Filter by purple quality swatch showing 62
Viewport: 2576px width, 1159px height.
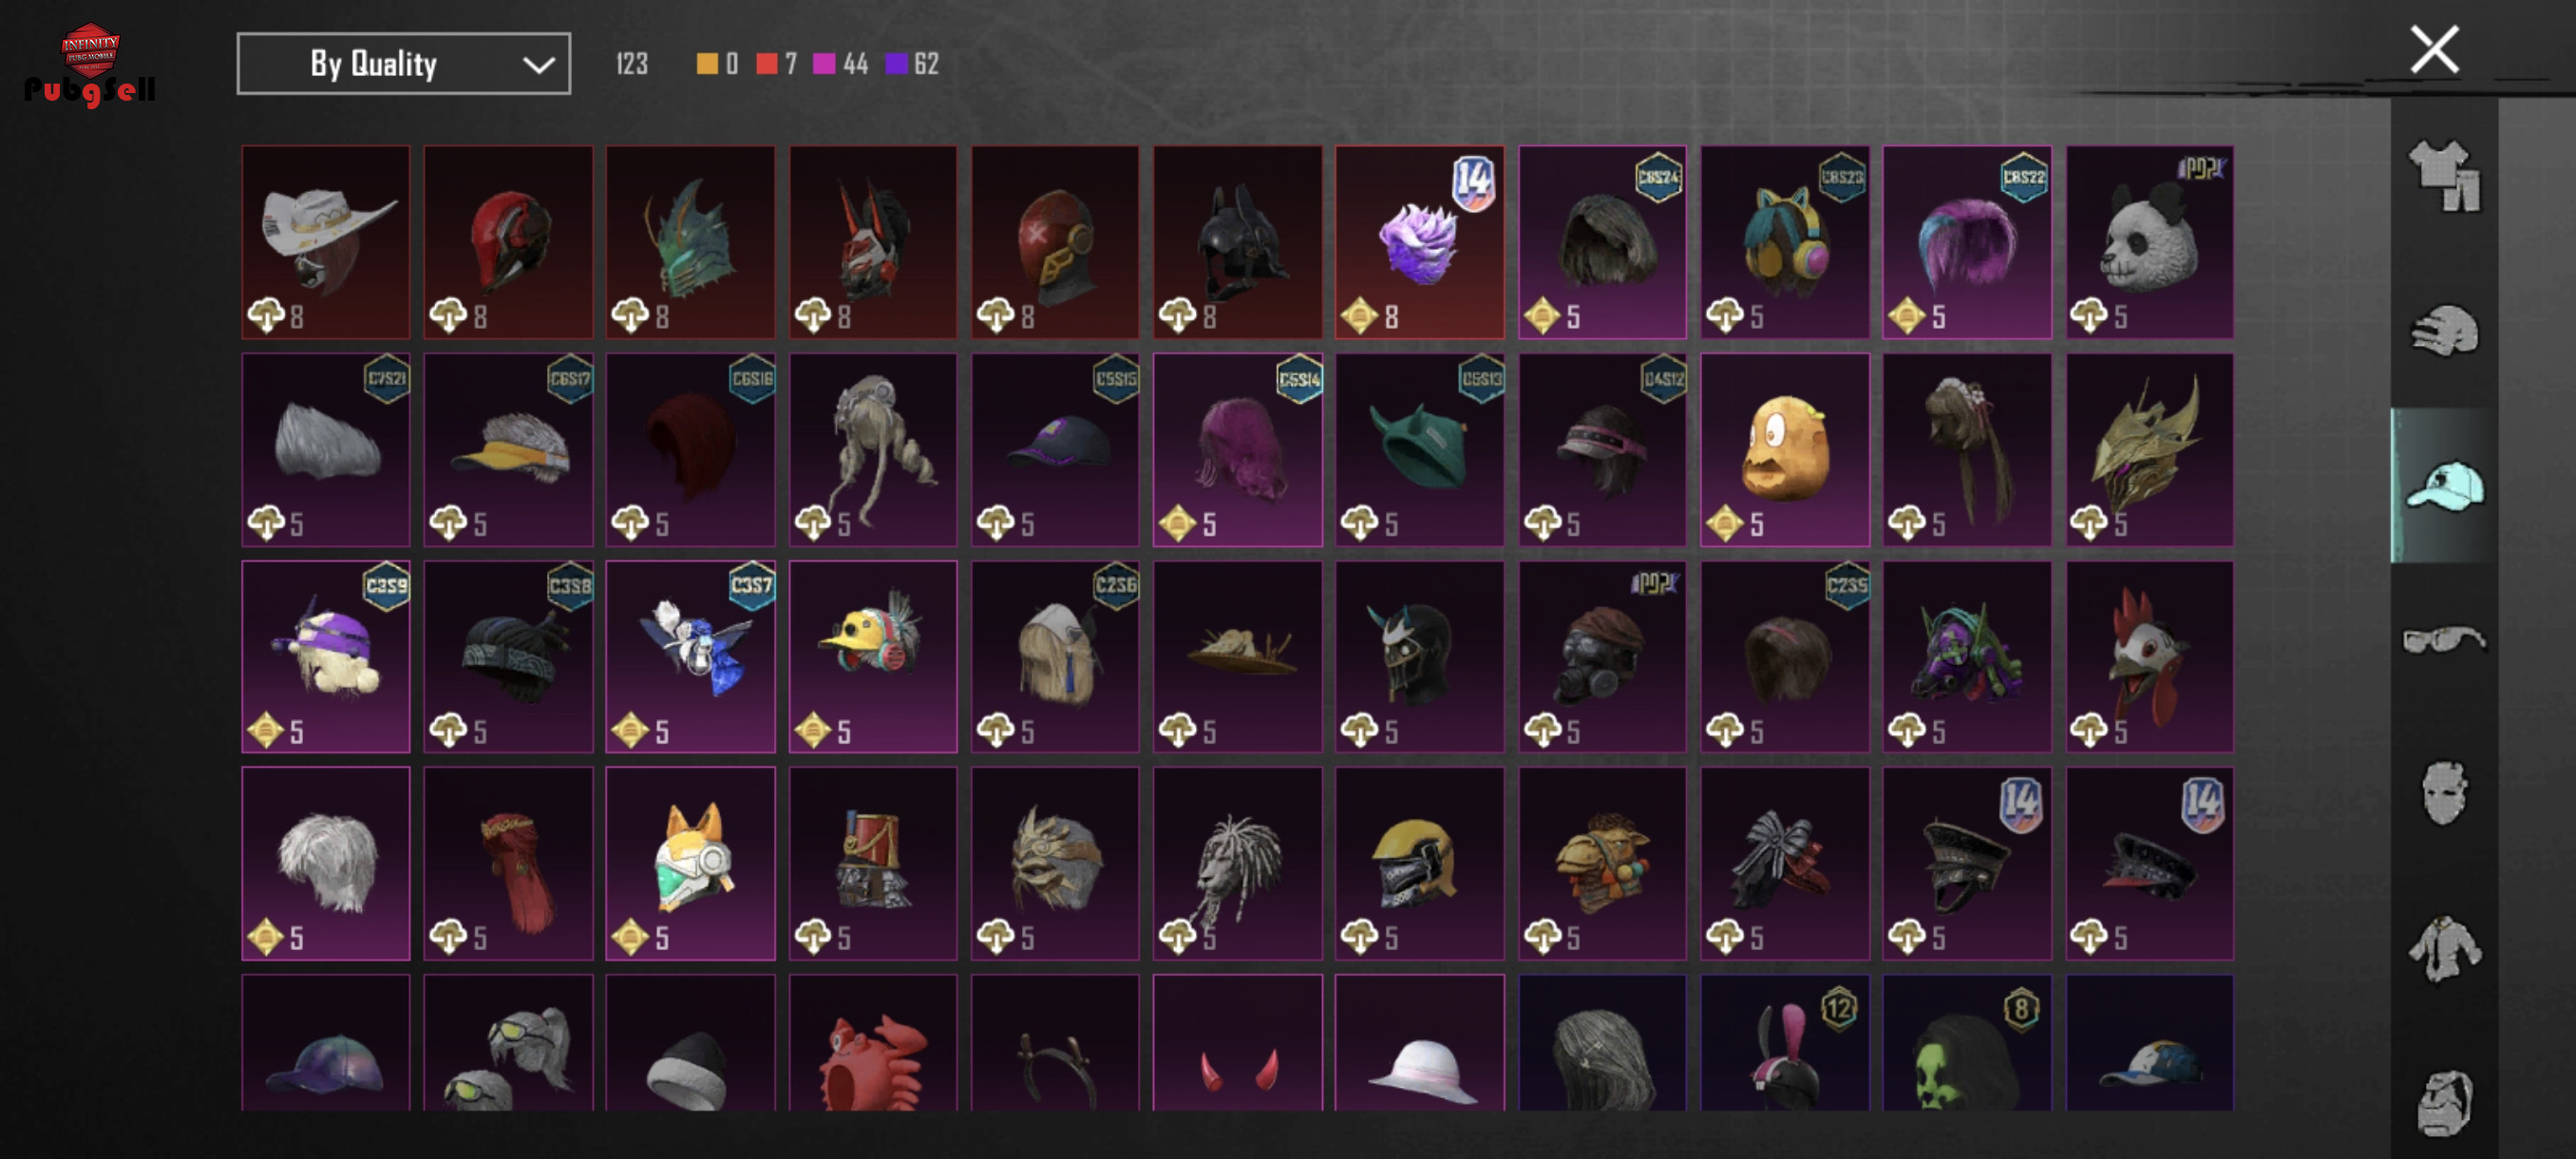(897, 64)
